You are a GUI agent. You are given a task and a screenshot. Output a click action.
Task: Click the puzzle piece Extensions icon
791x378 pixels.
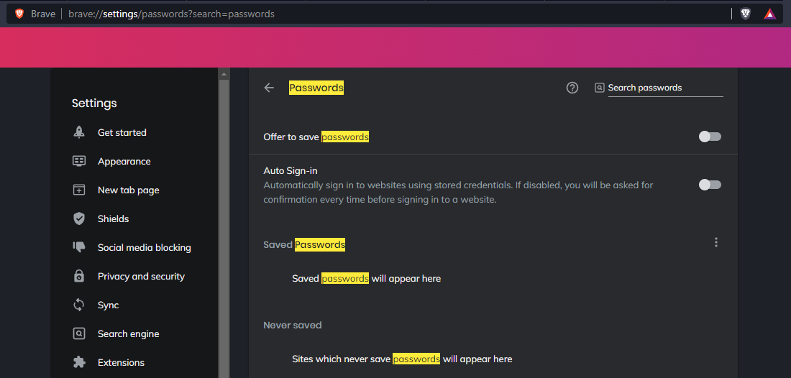pyautogui.click(x=78, y=362)
